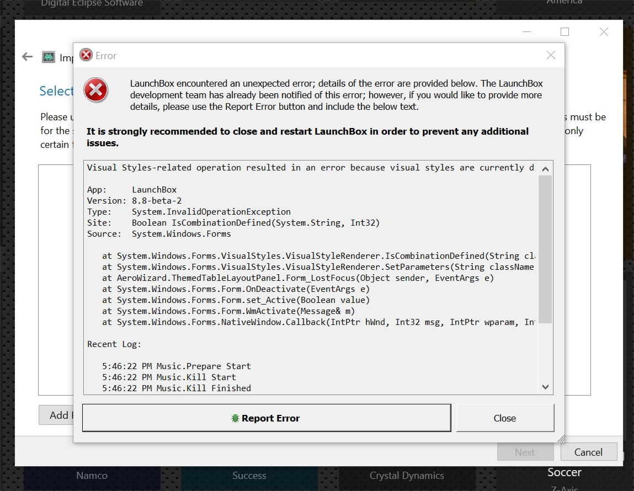
Task: Maximize the import wizard window
Action: tap(564, 32)
